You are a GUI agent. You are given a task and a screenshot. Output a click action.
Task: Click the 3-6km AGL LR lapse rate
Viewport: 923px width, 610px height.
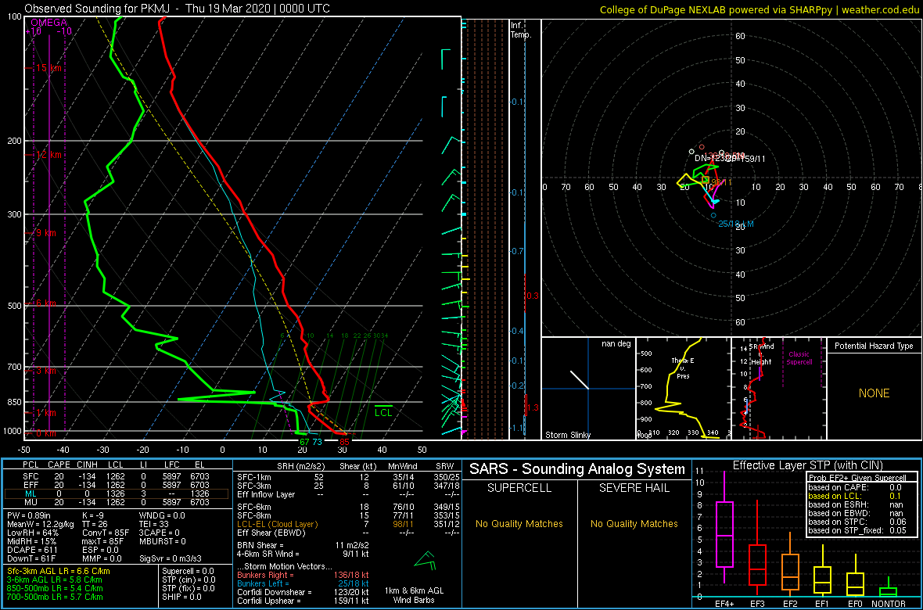coord(56,579)
